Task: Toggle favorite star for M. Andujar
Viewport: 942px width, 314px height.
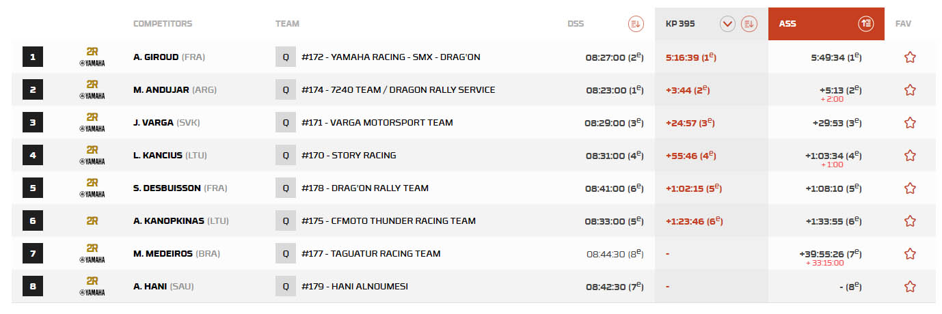Action: click(910, 90)
